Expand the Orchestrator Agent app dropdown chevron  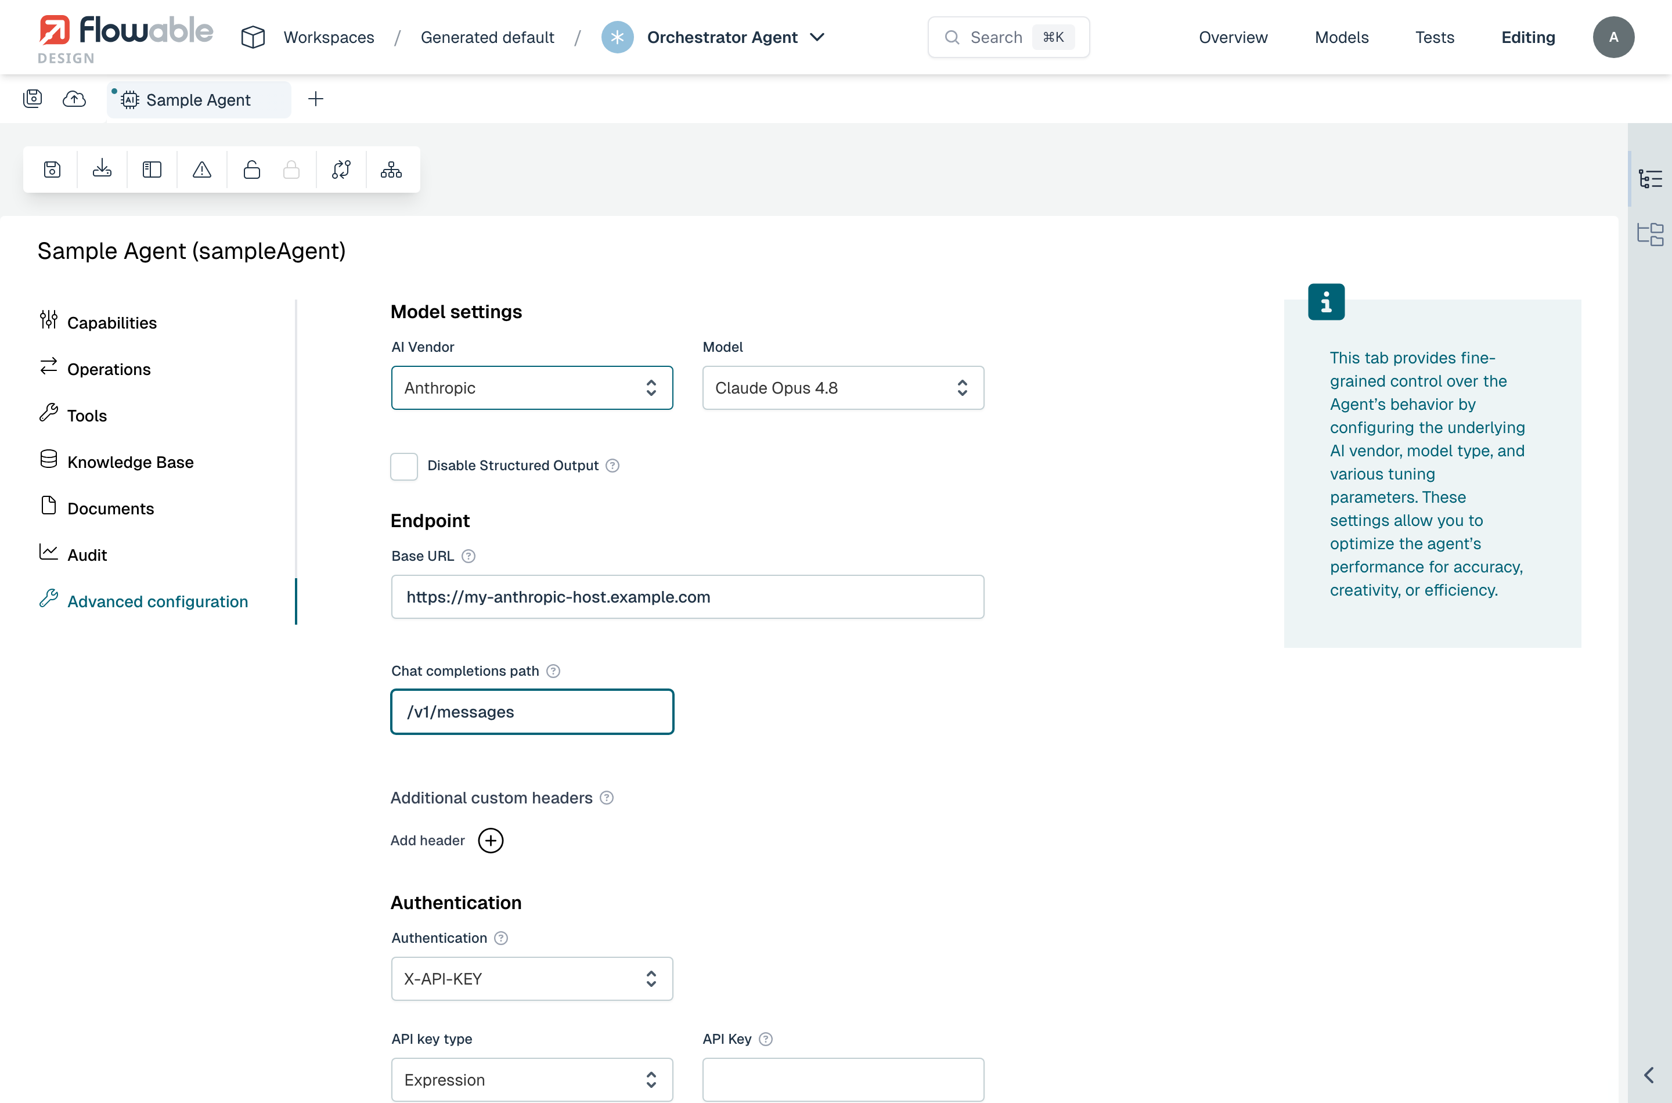coord(817,37)
